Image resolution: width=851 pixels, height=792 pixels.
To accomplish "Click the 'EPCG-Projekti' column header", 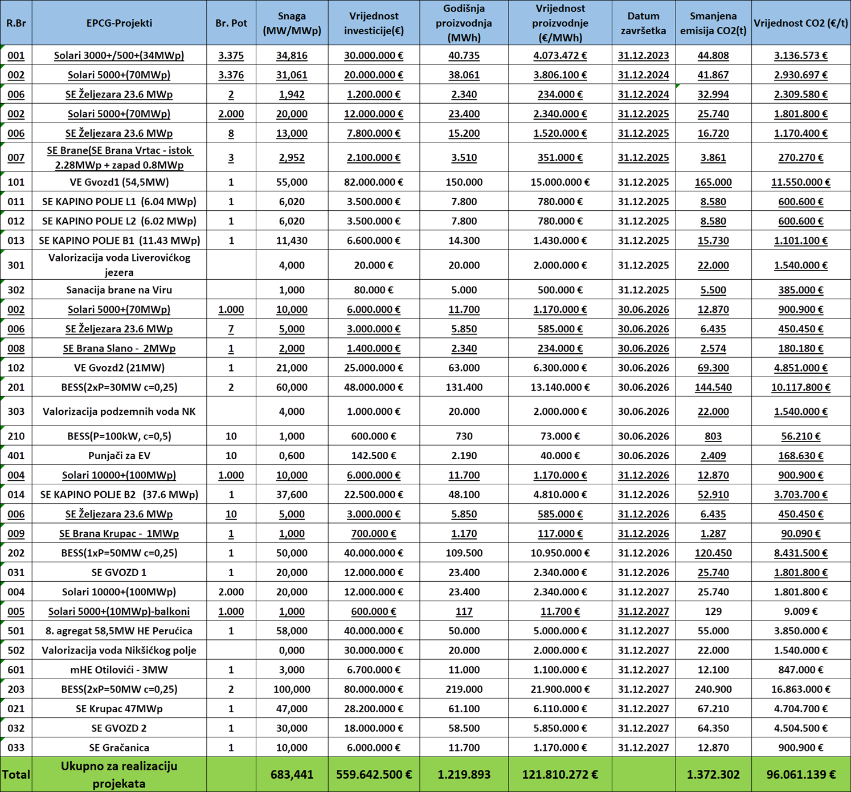I will [119, 23].
